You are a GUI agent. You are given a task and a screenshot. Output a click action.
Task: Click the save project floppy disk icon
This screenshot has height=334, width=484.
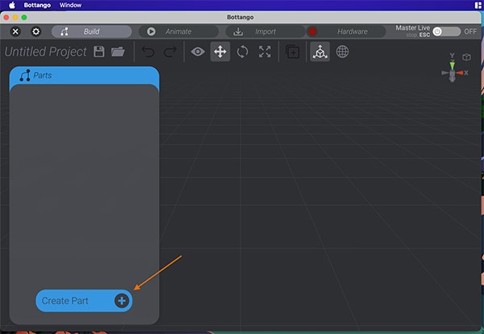pos(99,52)
